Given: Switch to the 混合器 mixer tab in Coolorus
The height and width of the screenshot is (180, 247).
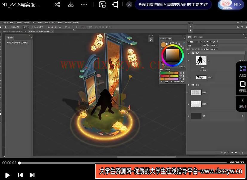Looking at the screenshot, I should tap(168, 69).
